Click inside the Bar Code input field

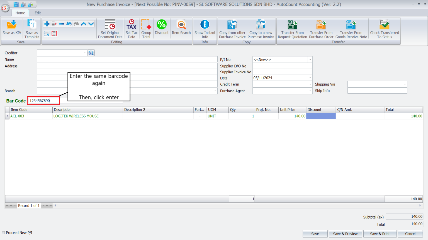[x=43, y=100]
